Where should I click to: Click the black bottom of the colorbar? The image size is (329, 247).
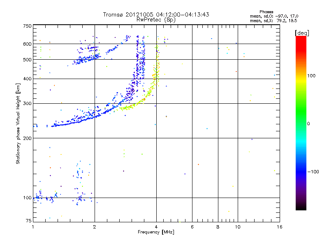tap(301, 207)
